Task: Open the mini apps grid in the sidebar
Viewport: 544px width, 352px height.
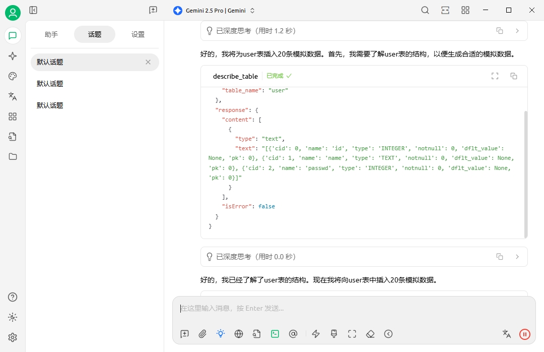Action: click(13, 116)
